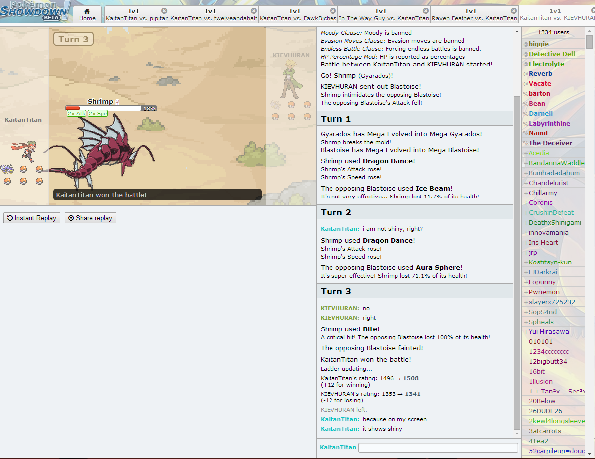595x459 pixels.
Task: Click the Share replay button
Action: [90, 218]
